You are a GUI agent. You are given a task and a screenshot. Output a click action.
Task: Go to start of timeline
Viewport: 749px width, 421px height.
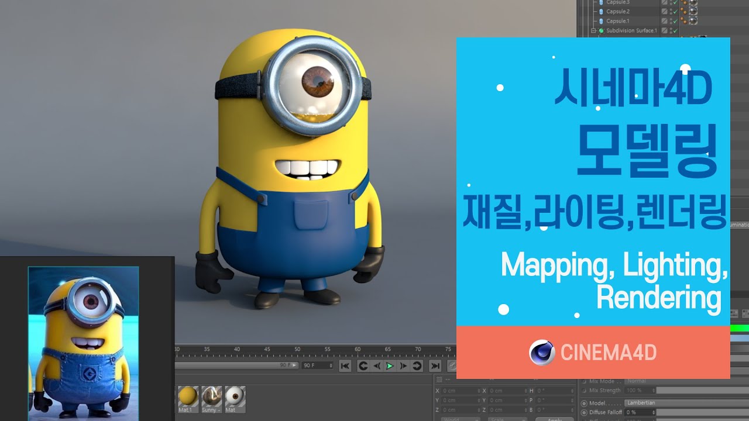(345, 366)
